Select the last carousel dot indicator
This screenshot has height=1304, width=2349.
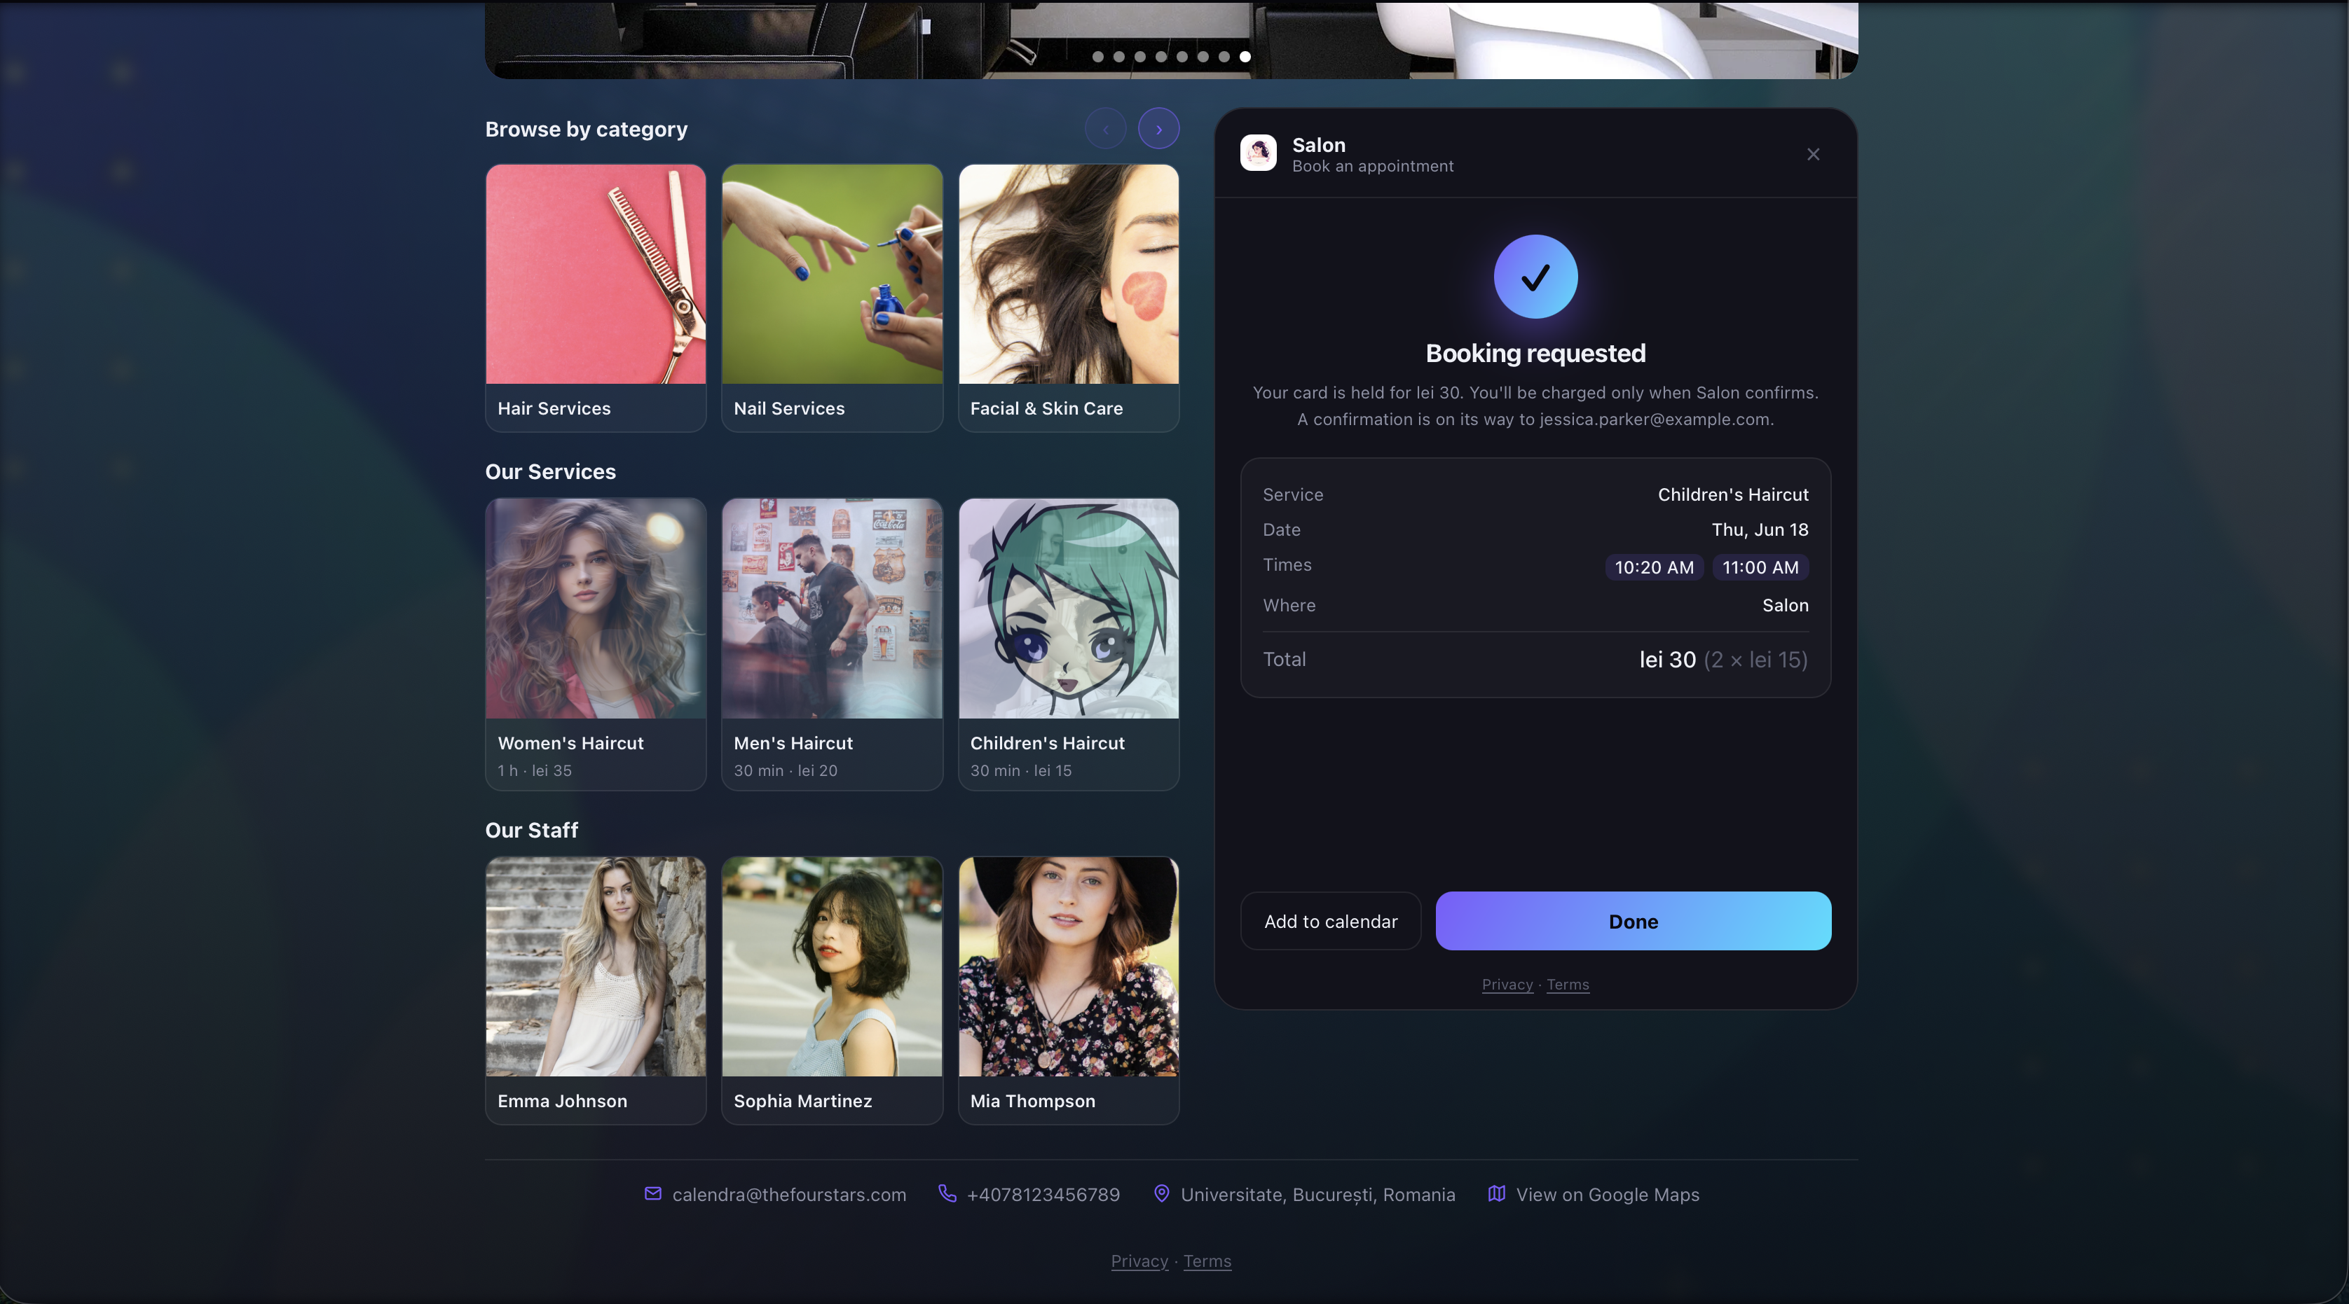(x=1245, y=57)
